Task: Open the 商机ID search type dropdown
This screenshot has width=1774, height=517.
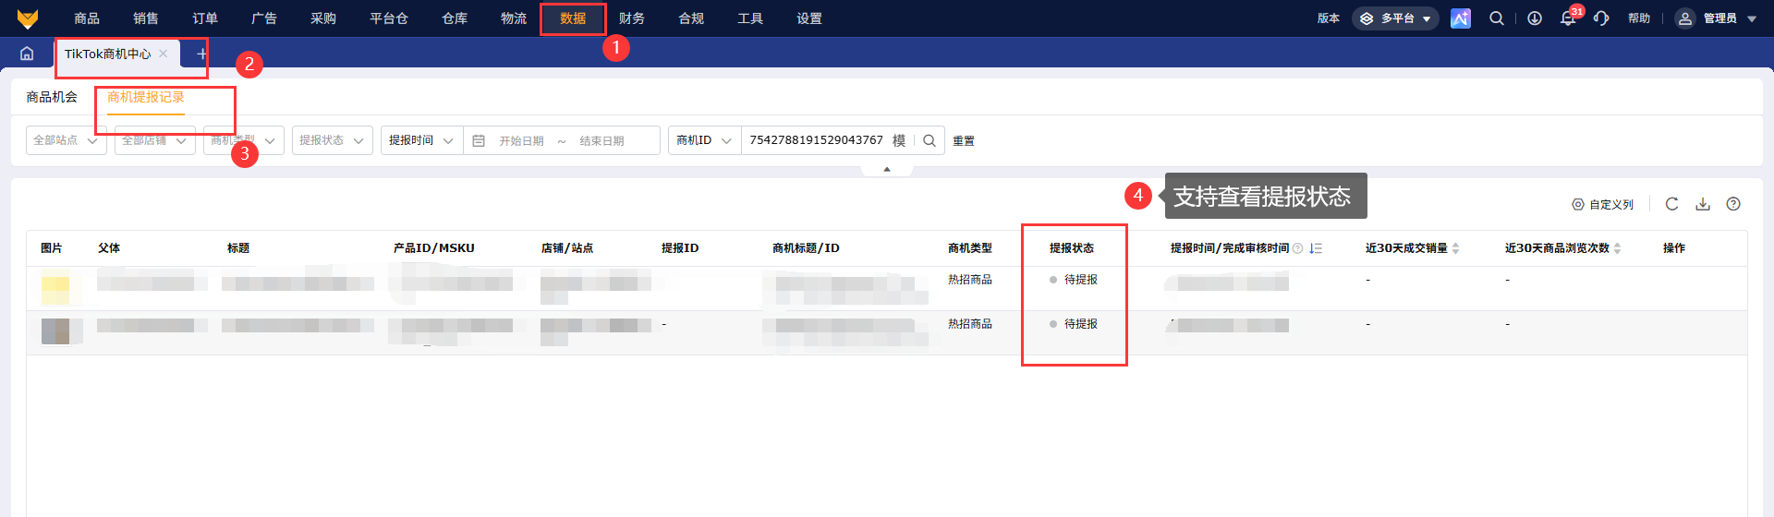Action: [x=704, y=140]
